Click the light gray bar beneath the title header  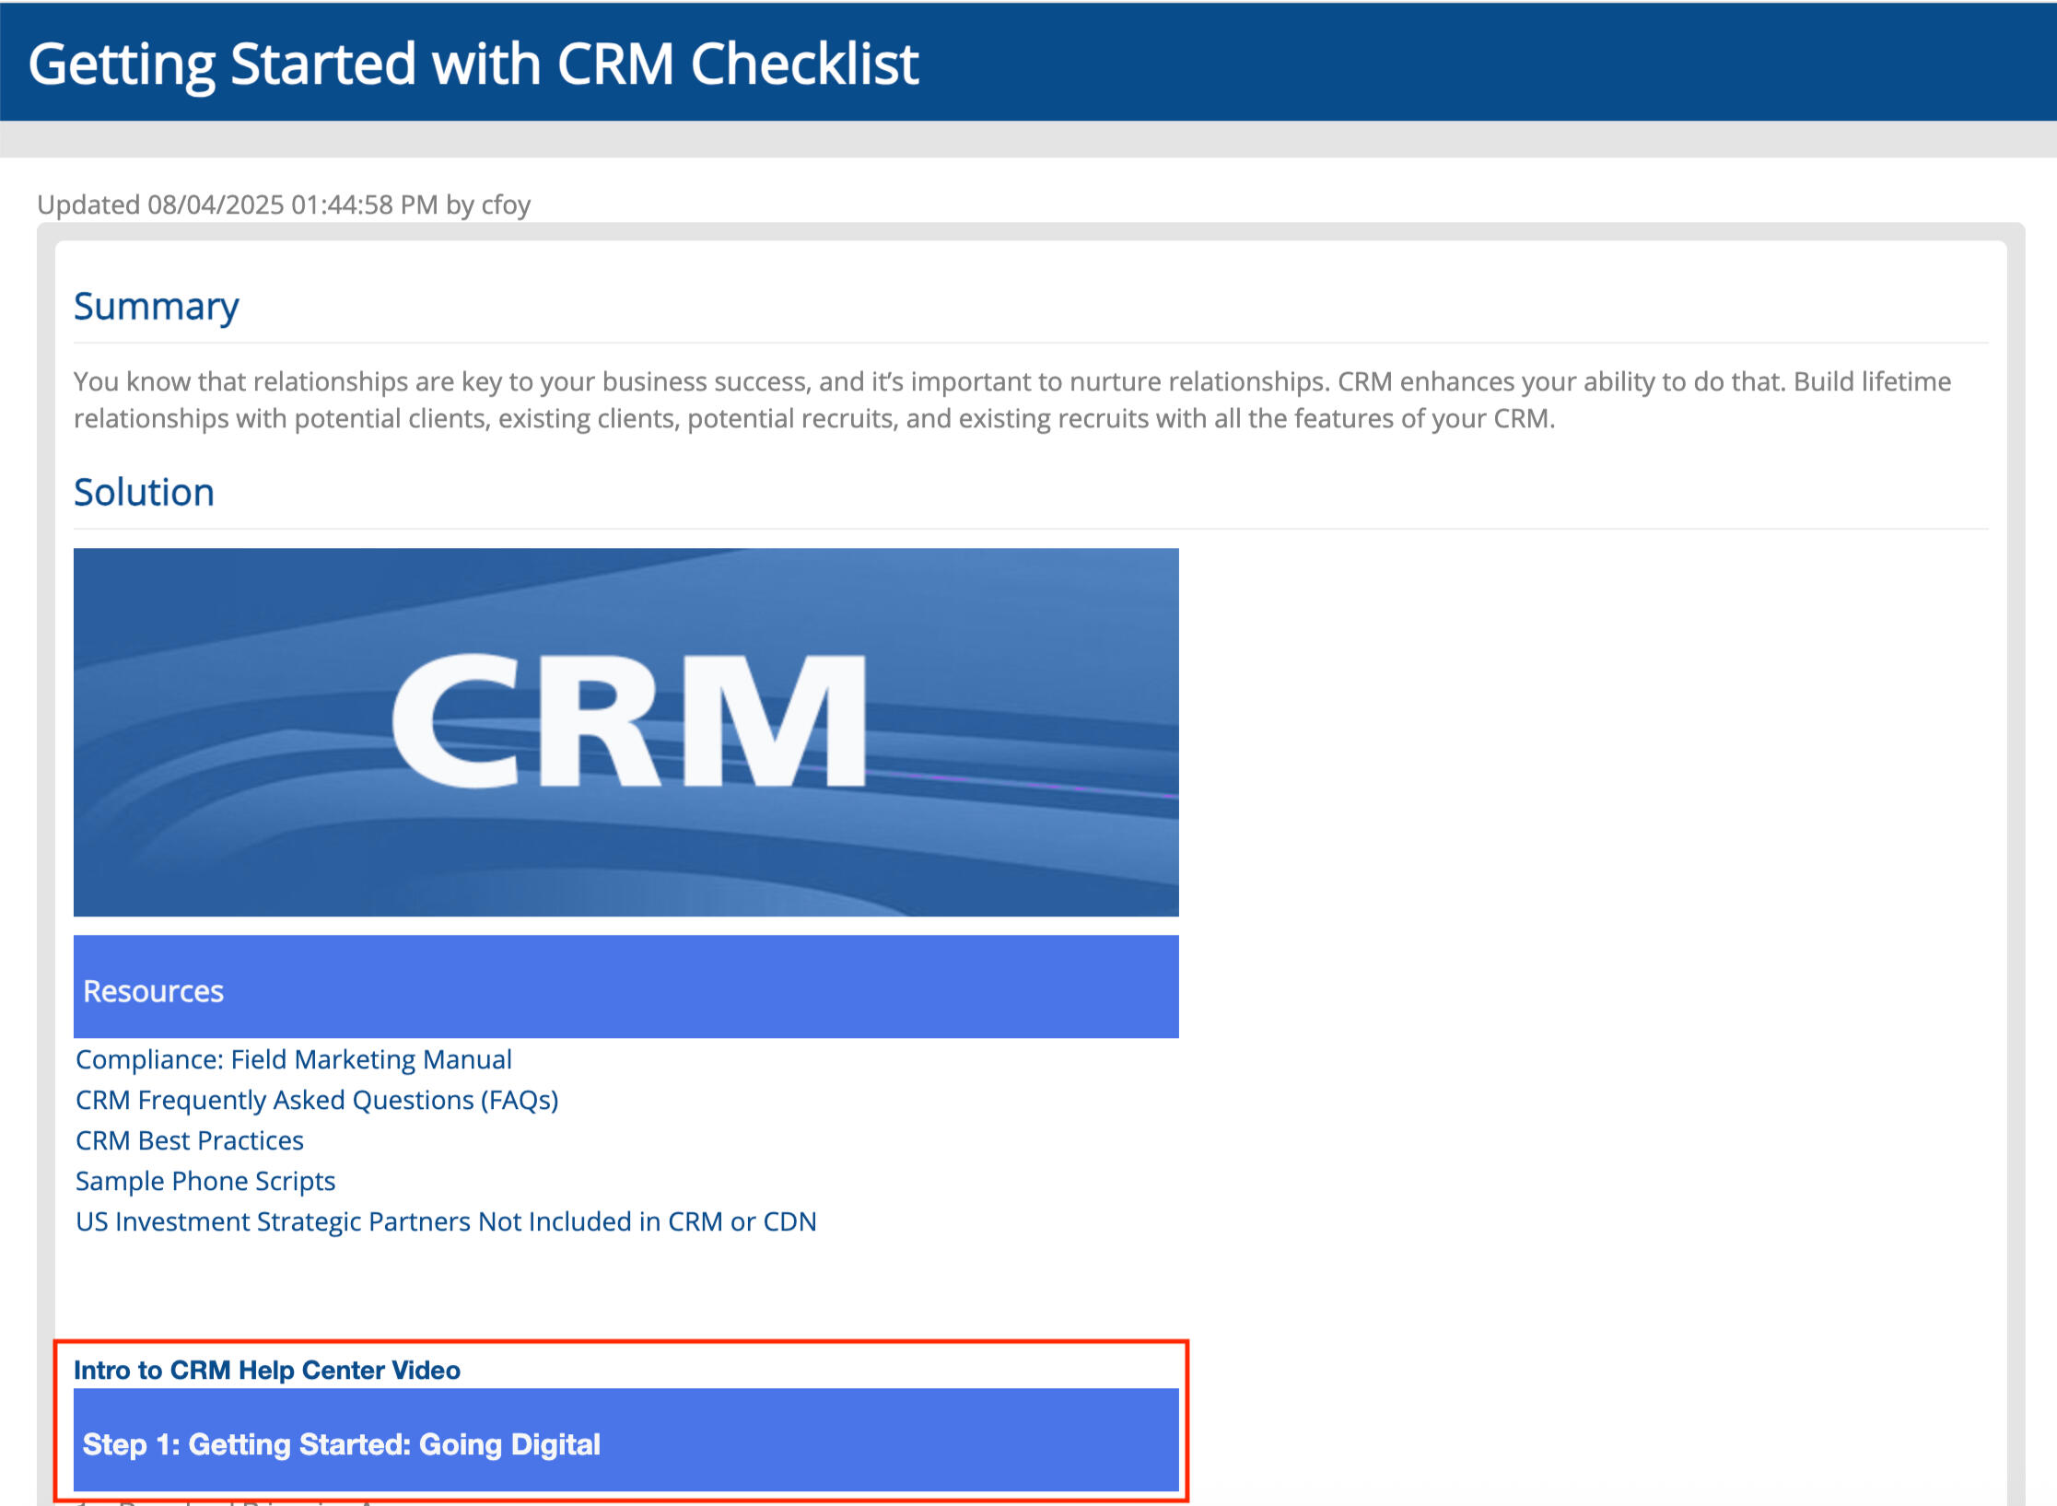click(1028, 139)
